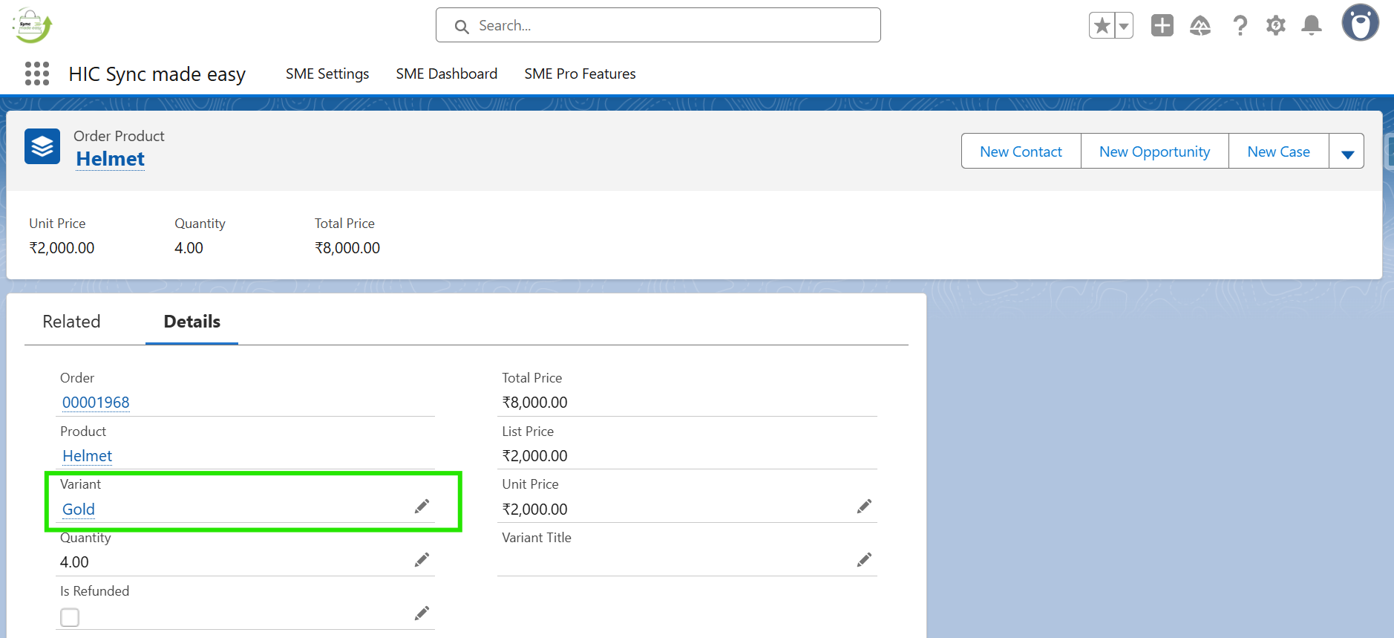Edit Unit Price pencil icon
Viewport: 1394px width, 638px height.
click(864, 507)
